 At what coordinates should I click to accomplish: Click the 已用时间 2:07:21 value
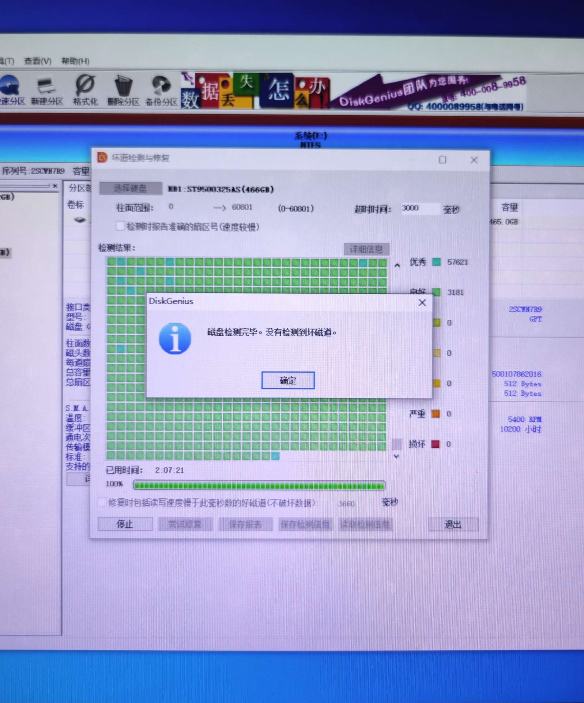click(169, 470)
